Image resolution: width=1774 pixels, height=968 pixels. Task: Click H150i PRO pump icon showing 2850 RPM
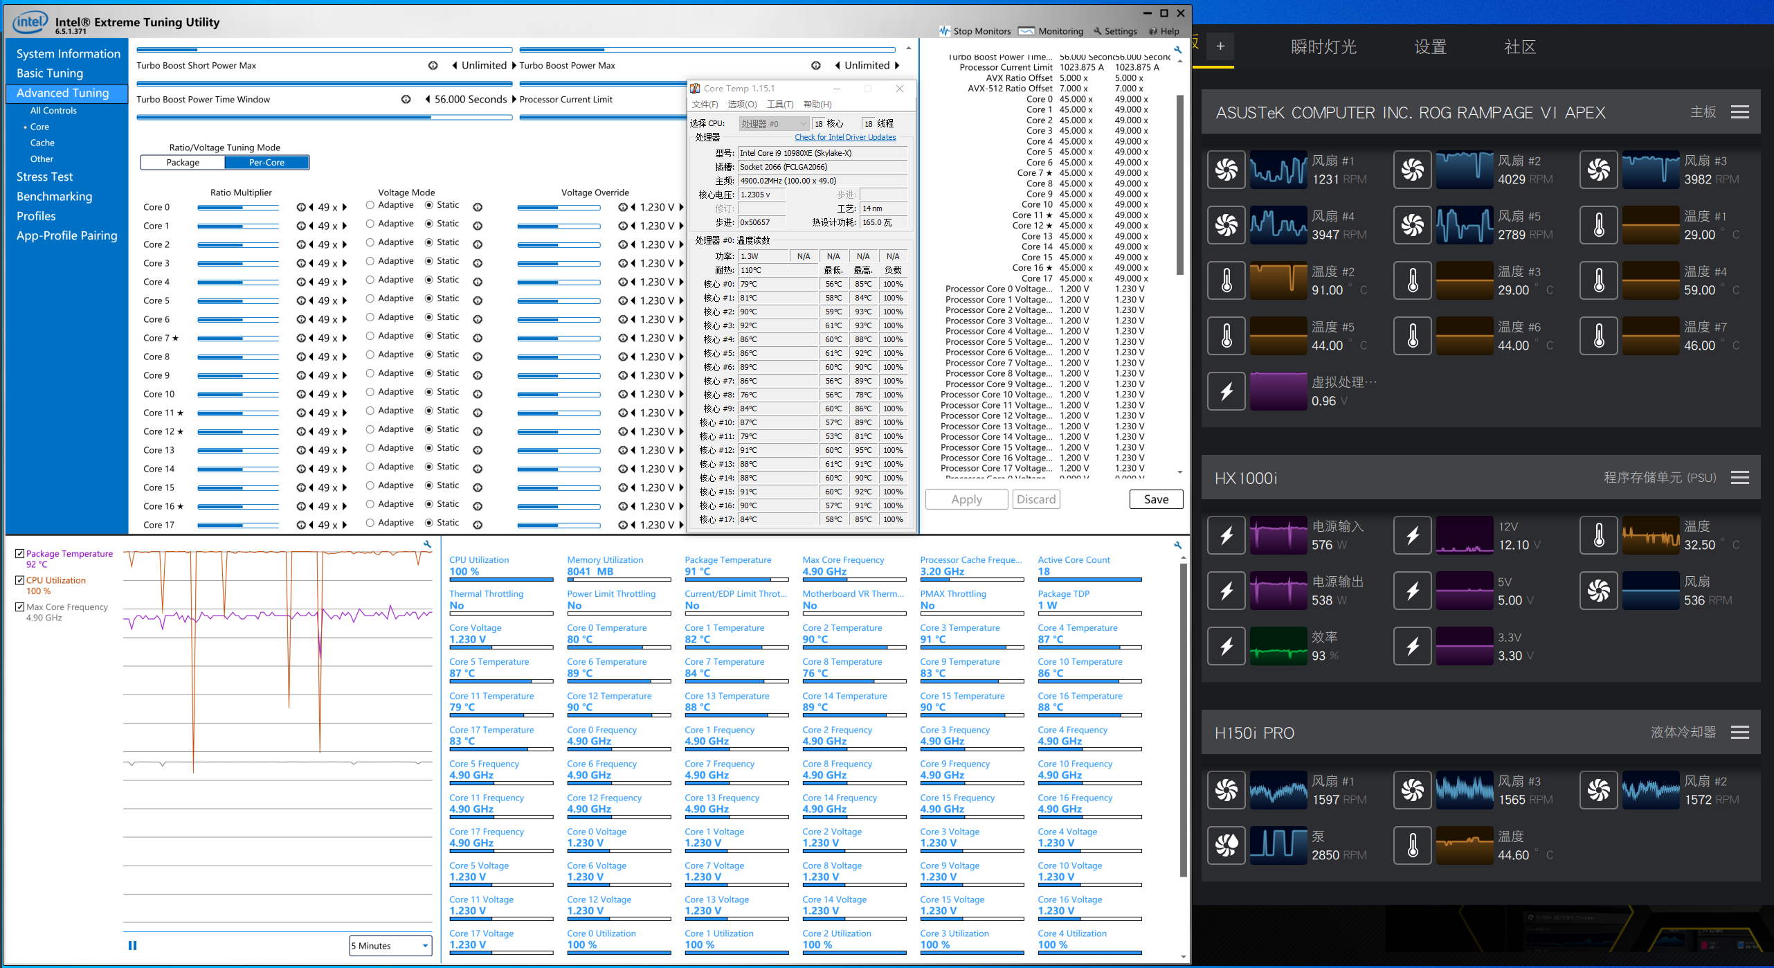click(1226, 845)
